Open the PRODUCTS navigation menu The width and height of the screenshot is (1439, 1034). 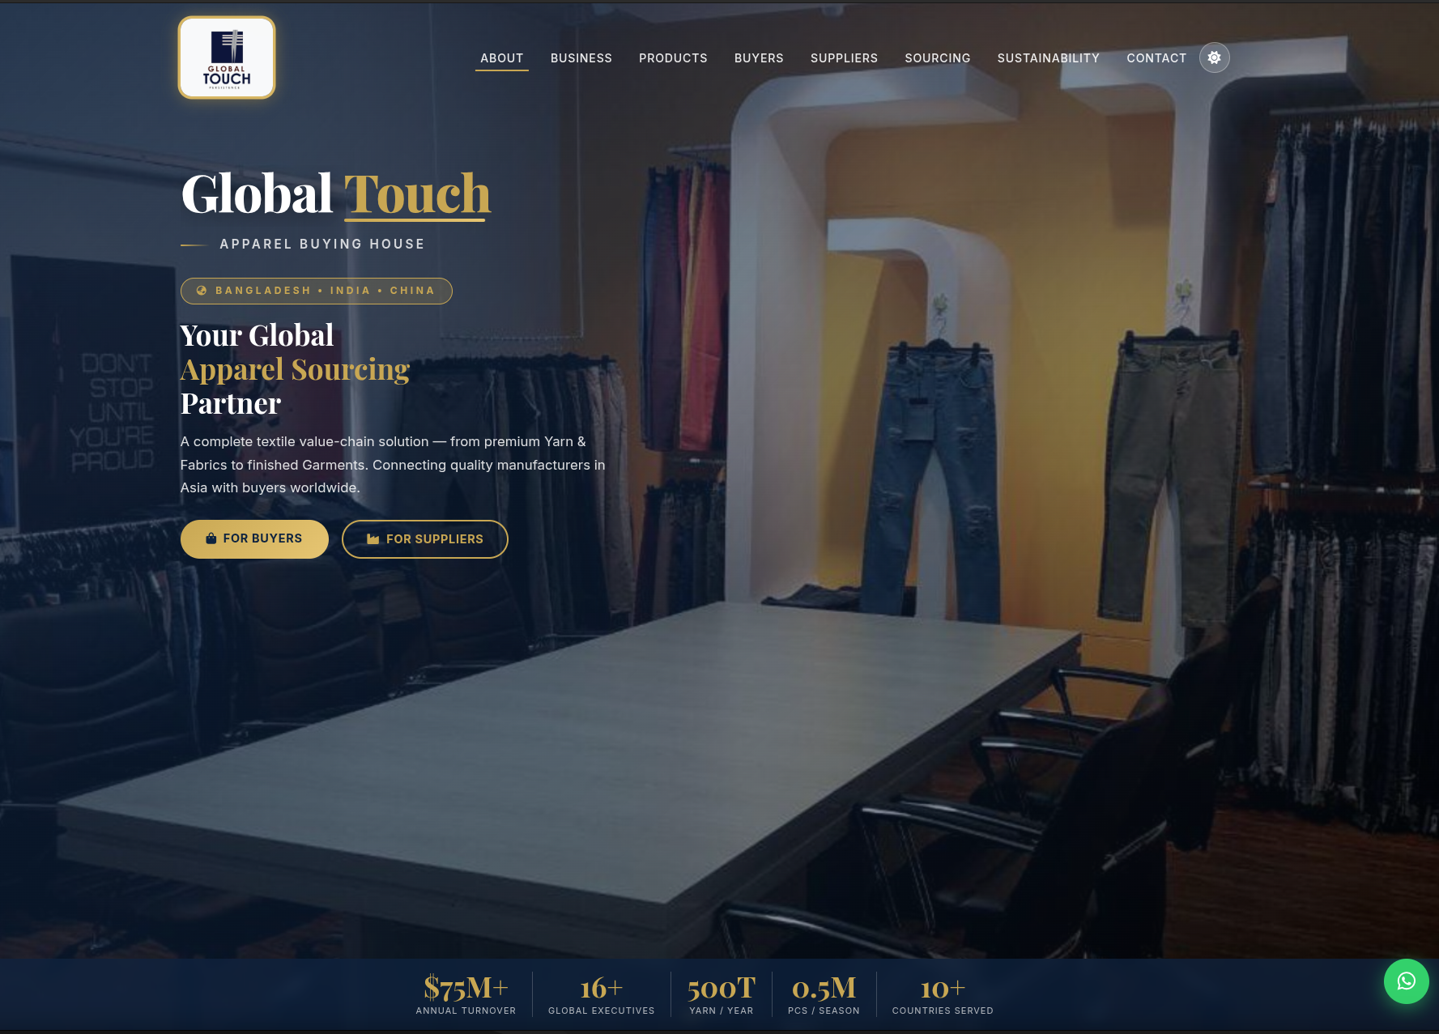tap(673, 57)
